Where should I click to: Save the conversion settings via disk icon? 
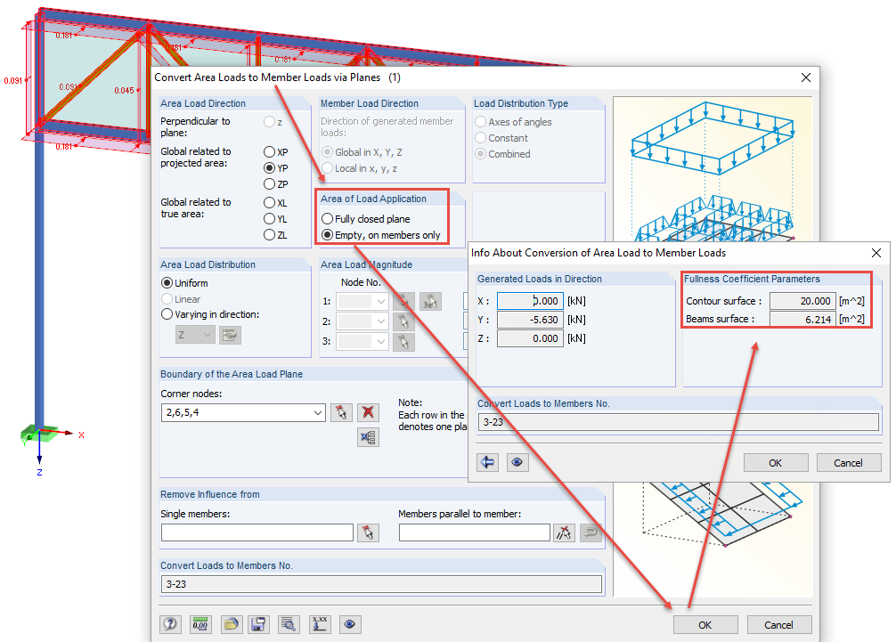(259, 624)
